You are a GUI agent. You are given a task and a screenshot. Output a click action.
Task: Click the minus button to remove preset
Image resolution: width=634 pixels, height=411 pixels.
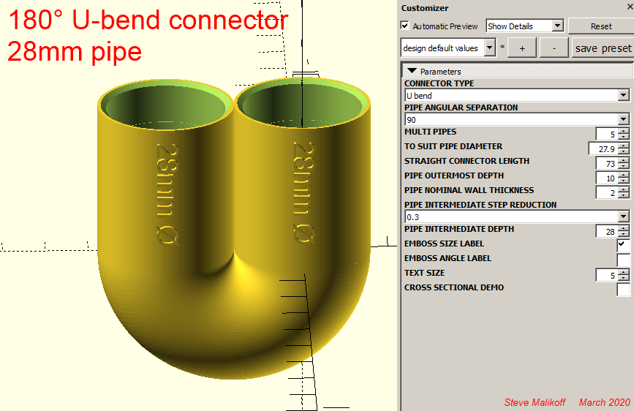click(x=554, y=48)
